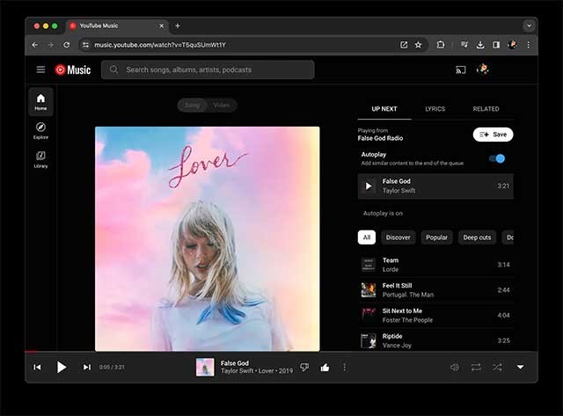Select the RELATED tab

pos(486,109)
